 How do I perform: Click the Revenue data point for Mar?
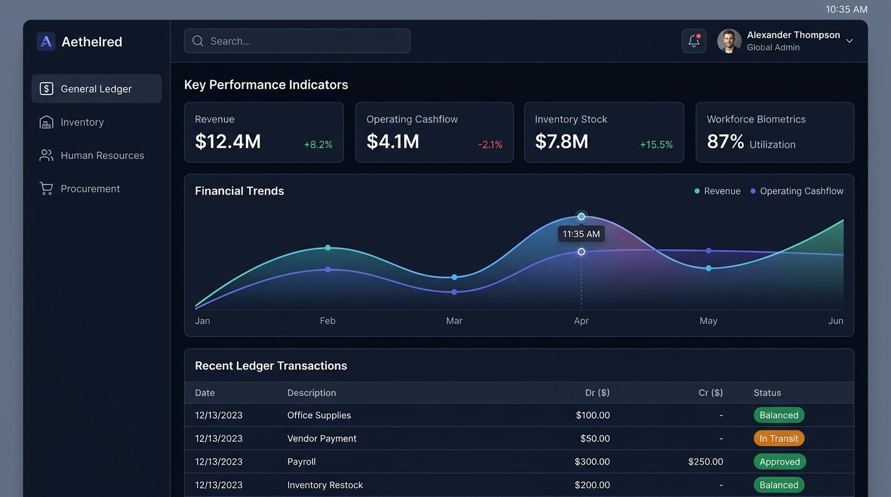coord(455,277)
